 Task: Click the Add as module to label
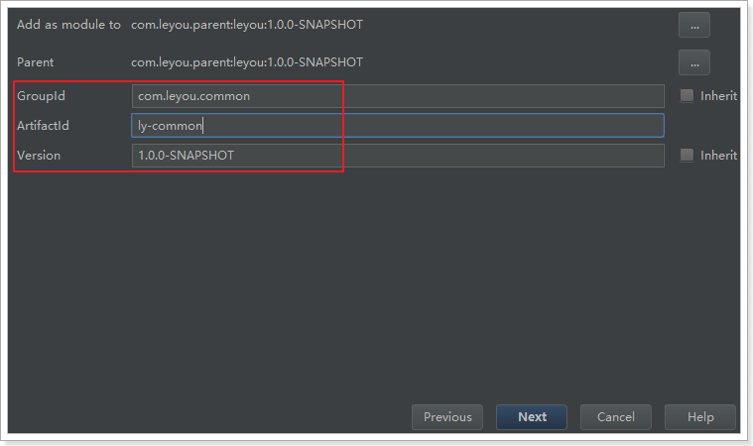point(68,25)
